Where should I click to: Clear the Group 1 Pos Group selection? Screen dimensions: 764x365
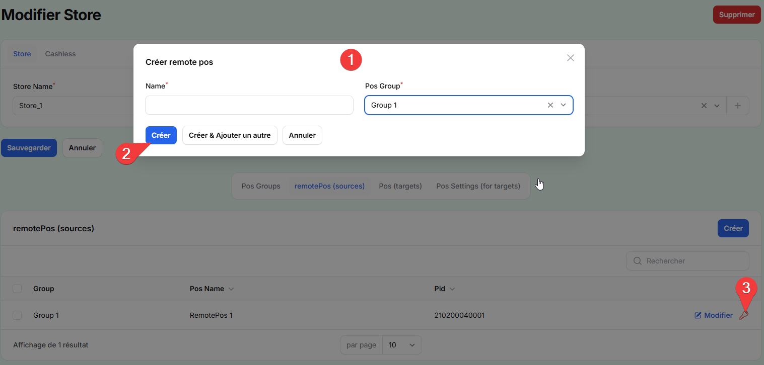(x=550, y=105)
